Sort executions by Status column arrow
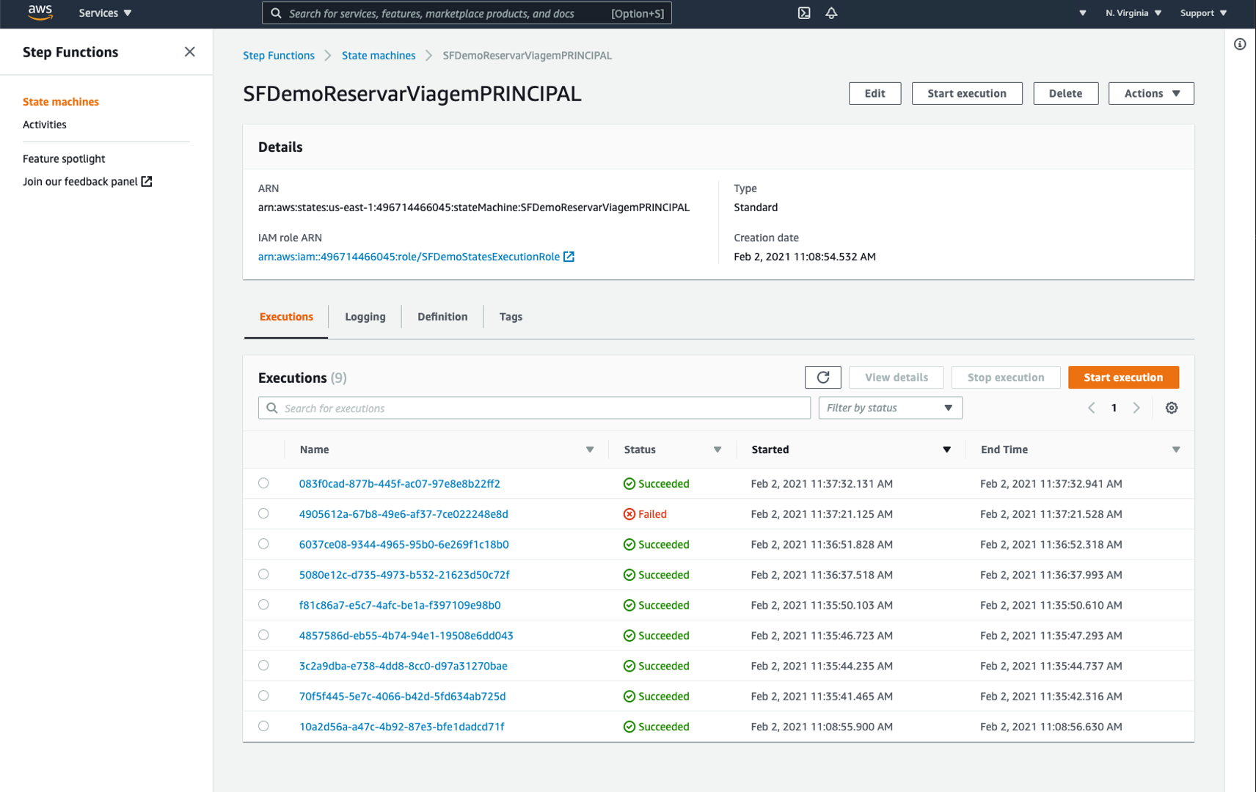 pyautogui.click(x=718, y=450)
